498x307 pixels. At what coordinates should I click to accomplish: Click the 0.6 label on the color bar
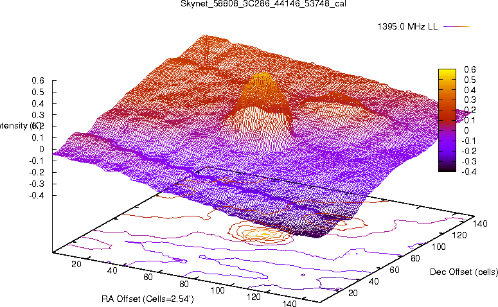click(470, 69)
